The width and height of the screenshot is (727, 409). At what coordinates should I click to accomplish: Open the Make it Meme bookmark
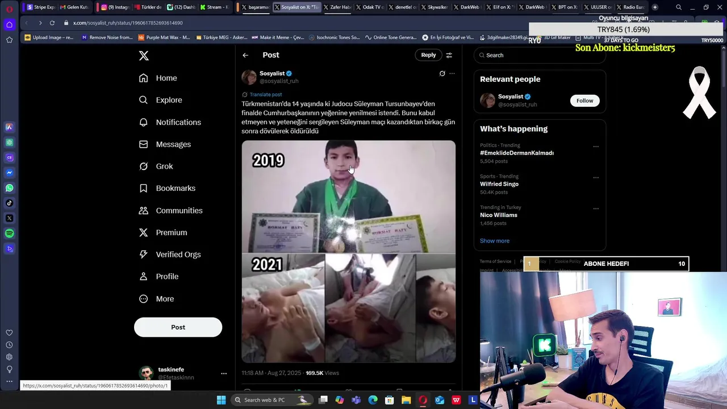278,37
